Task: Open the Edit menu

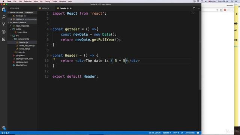Action: coord(20,1)
